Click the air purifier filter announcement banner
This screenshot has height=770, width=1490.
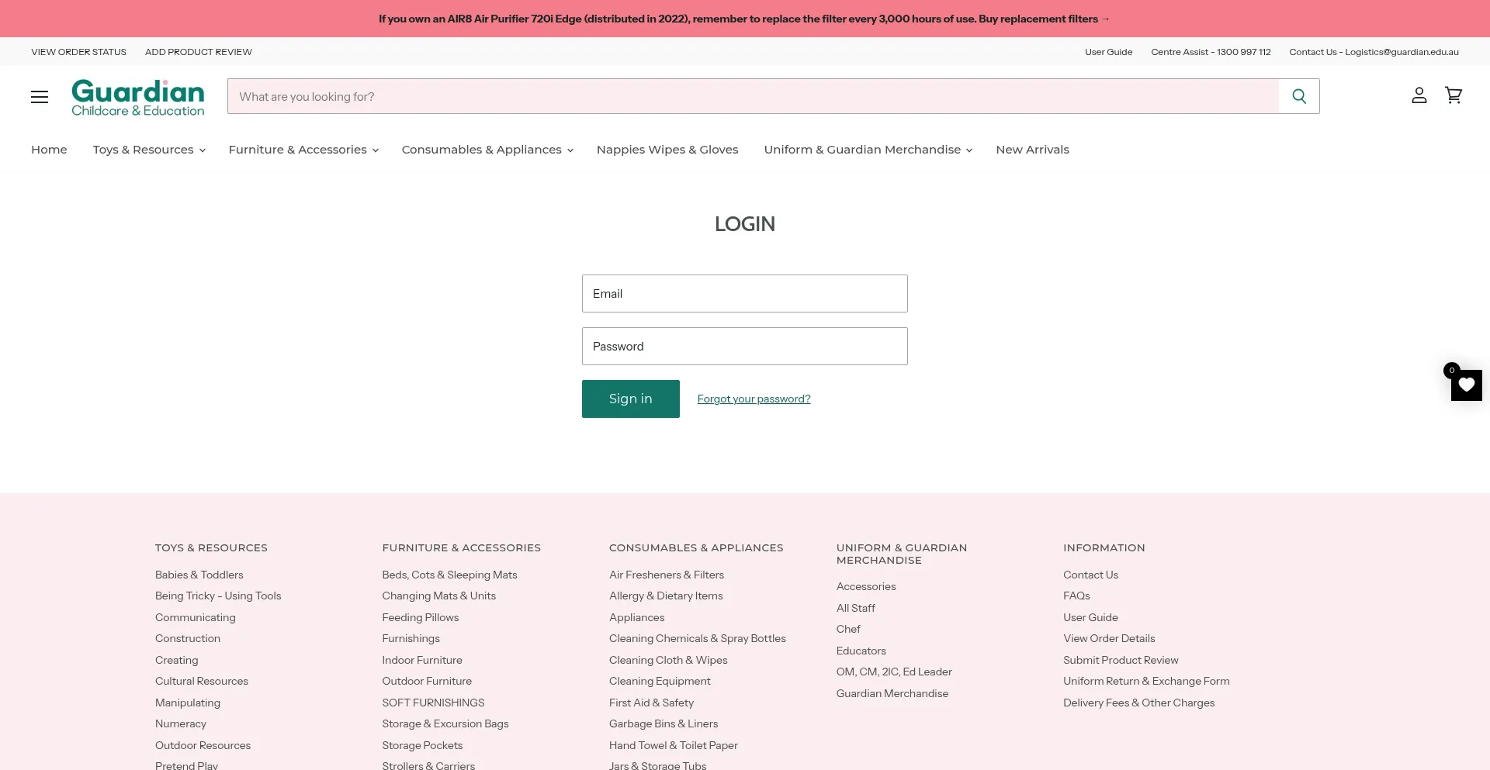(x=744, y=19)
